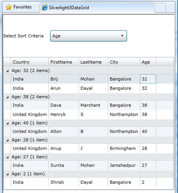Sort by the City column header
The width and height of the screenshot is (178, 193).
coord(124,62)
